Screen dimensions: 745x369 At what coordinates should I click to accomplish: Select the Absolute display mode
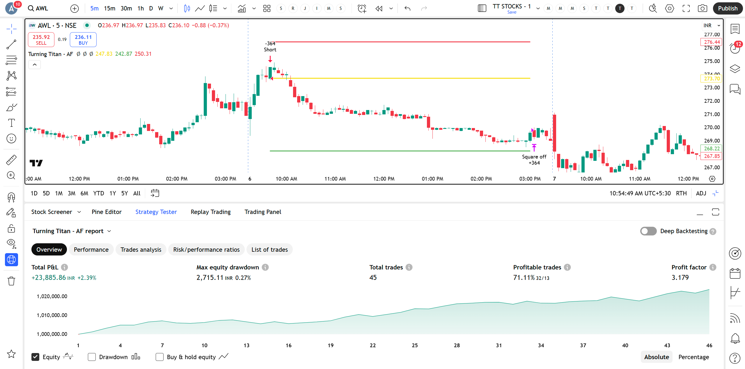click(657, 357)
